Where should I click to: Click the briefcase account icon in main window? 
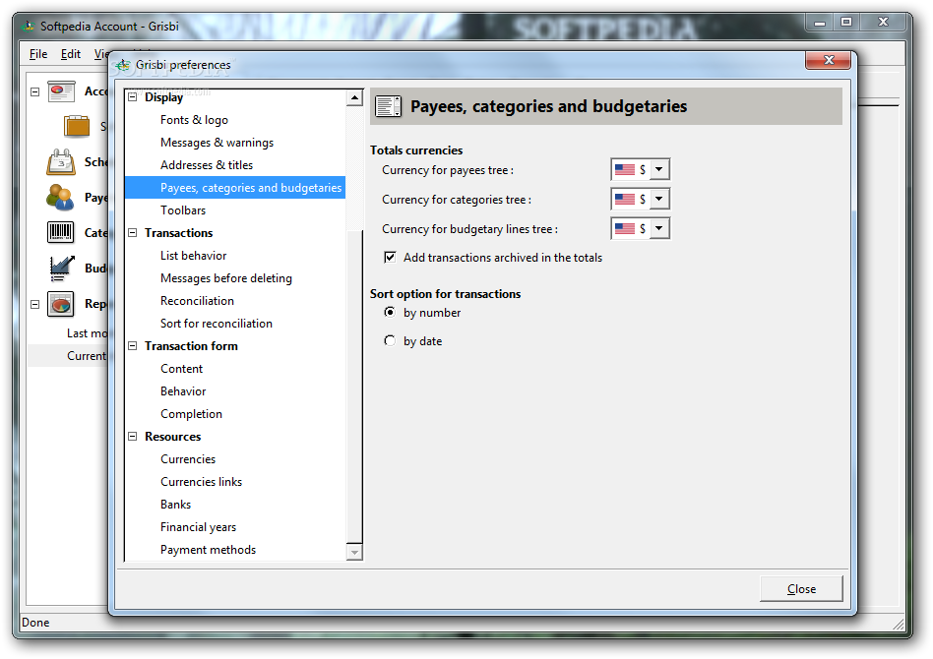76,126
